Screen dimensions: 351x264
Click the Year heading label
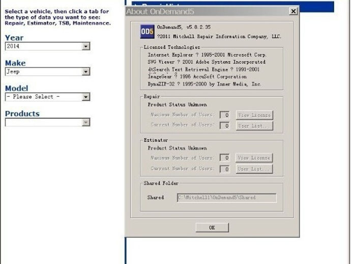tap(14, 38)
